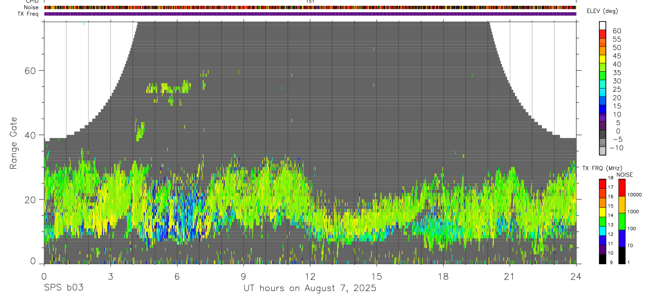648x299 pixels.
Task: Click the 15 tick on UT hours axis
Action: tap(376, 276)
